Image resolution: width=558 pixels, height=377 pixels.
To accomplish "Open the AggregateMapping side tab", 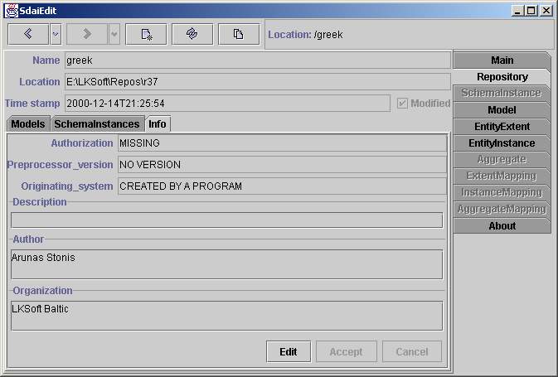I will 502,209.
